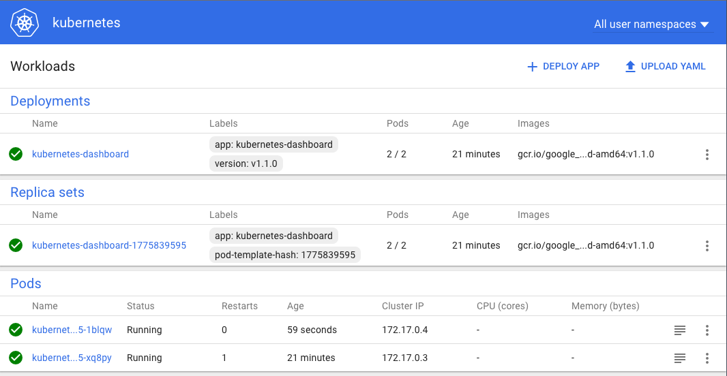Screen dimensions: 727x376
Task: Click the 59 seconds age value
Action: [312, 330]
